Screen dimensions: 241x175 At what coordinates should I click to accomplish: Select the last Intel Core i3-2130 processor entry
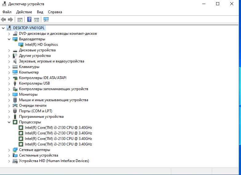tap(58, 144)
